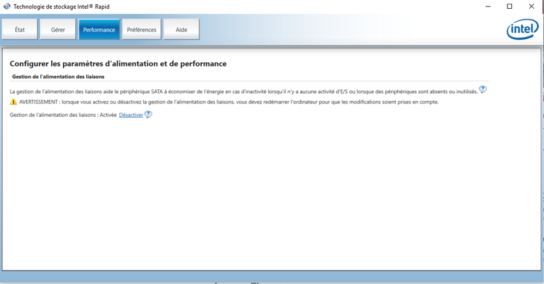544x284 pixels.
Task: Click the yellow warning triangle icon
Action: tap(13, 101)
